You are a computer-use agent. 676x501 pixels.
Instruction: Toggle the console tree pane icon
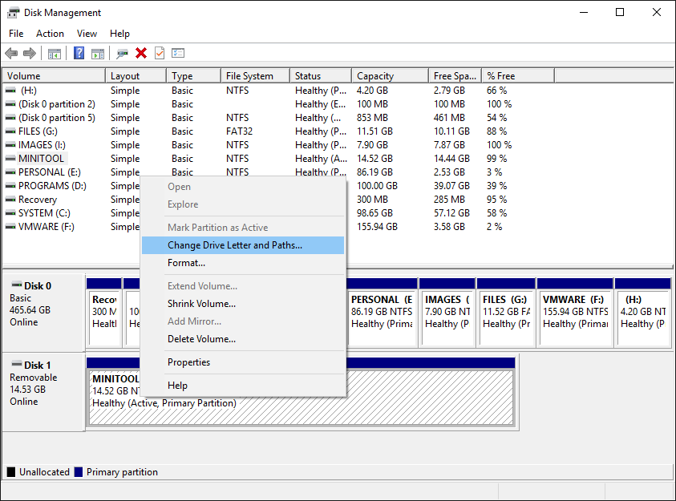[53, 53]
